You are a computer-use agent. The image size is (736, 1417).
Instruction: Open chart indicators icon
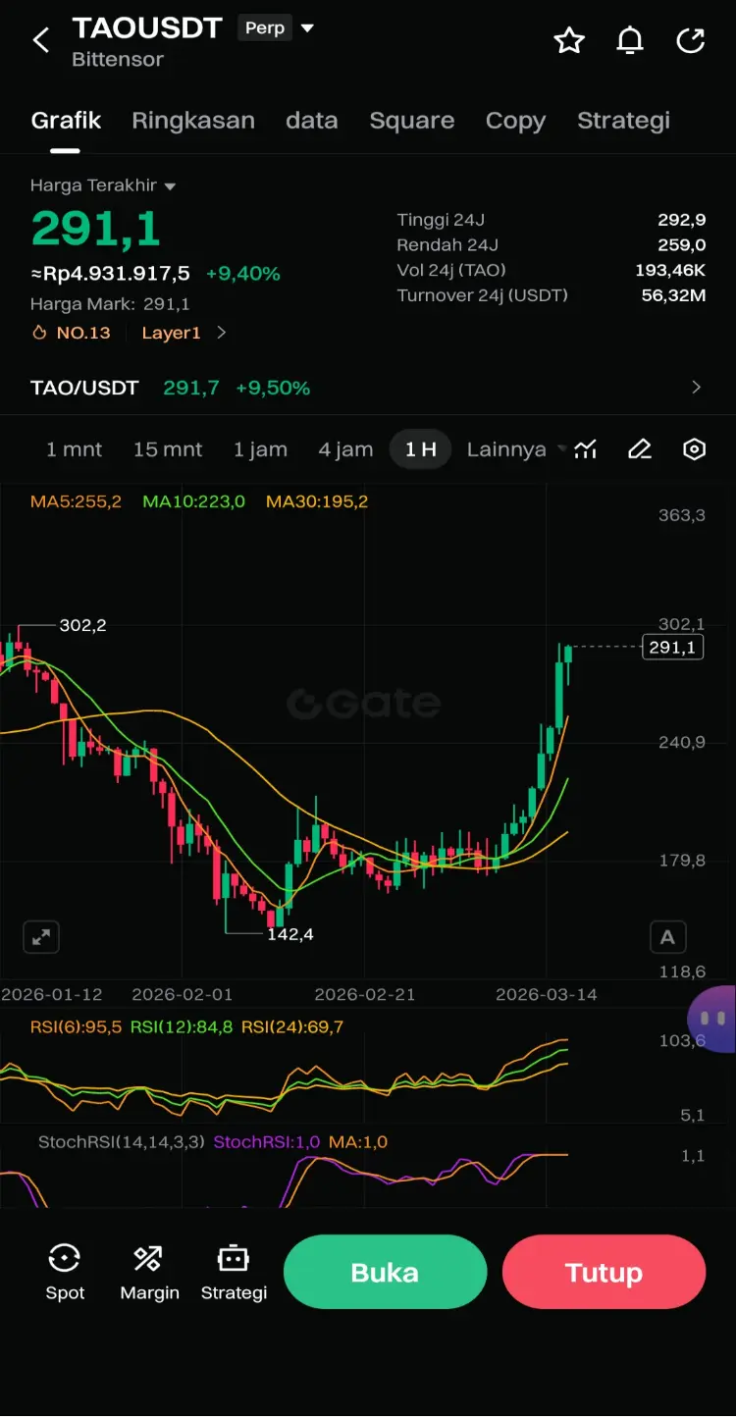tap(586, 449)
